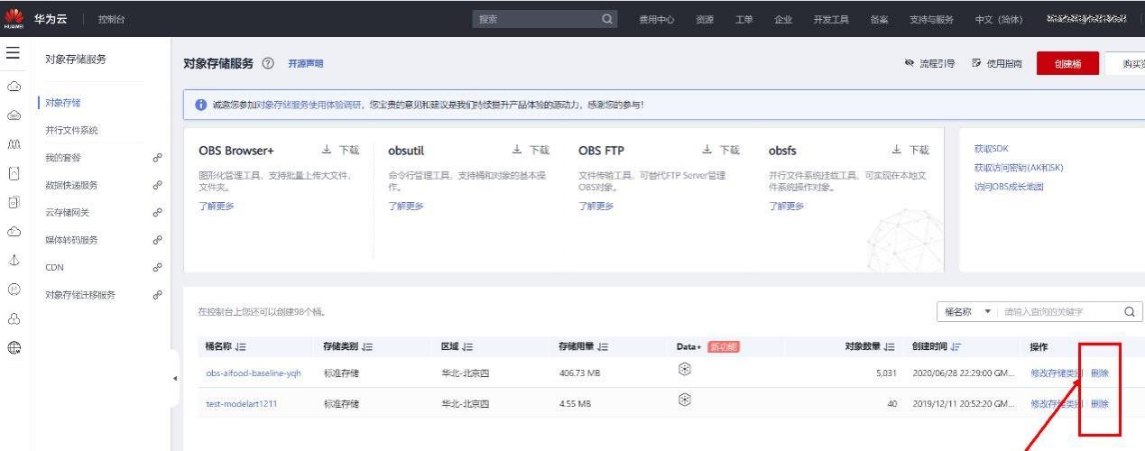1145x451 pixels.
Task: Open the 中文 (简体) language dropdown
Action: click(999, 19)
